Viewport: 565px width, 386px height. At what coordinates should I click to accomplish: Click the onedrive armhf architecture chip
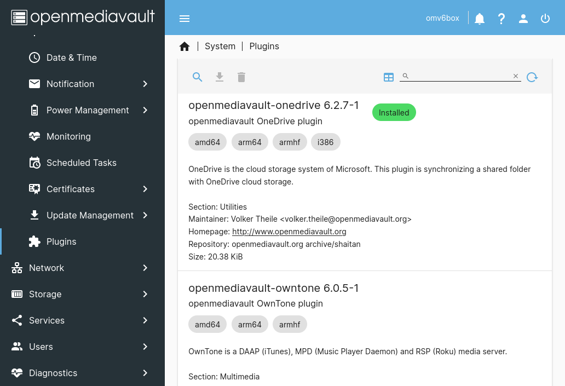pyautogui.click(x=290, y=142)
